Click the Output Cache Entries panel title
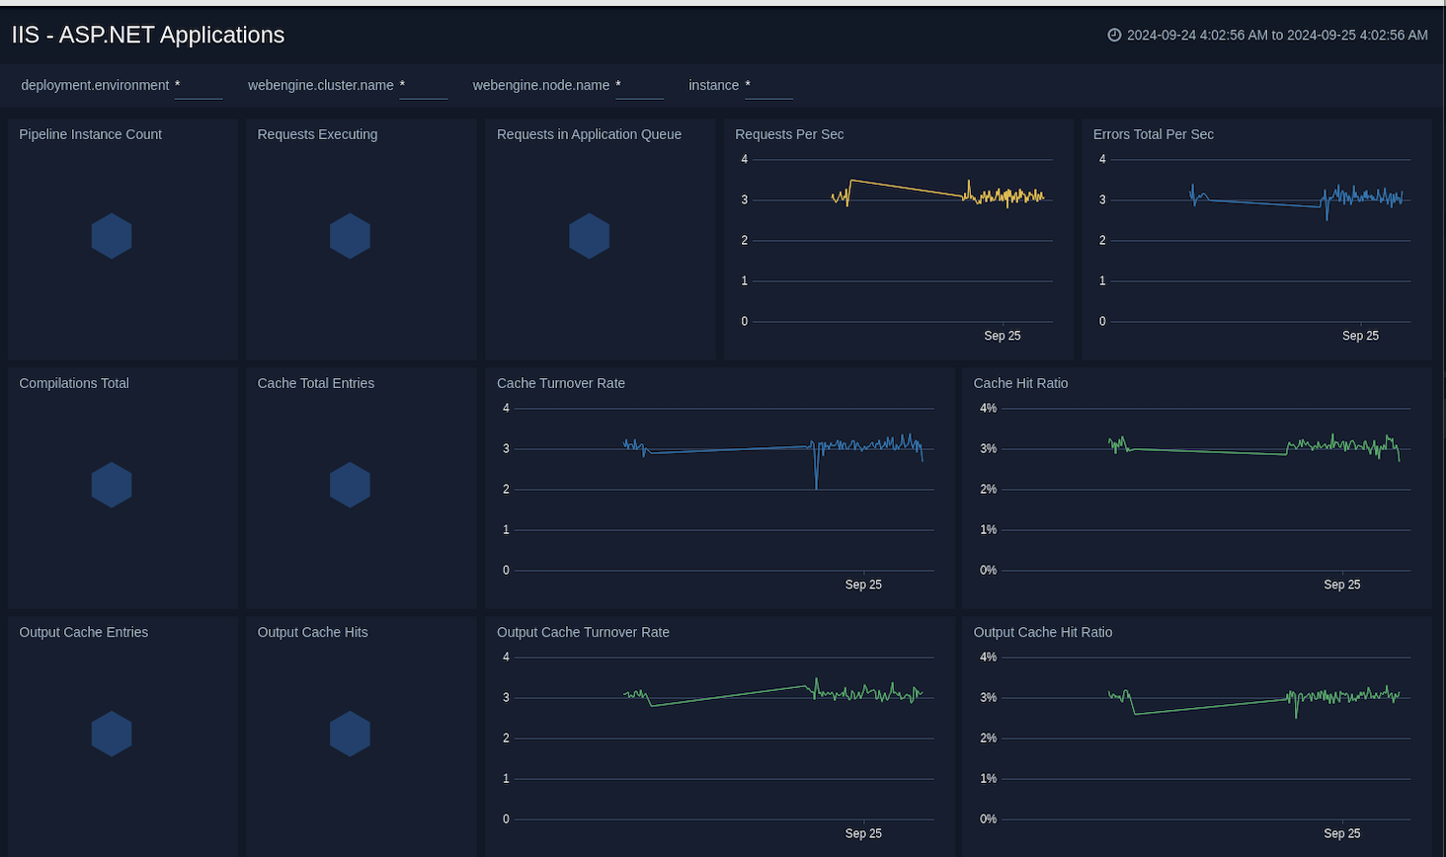This screenshot has height=857, width=1446. click(84, 632)
